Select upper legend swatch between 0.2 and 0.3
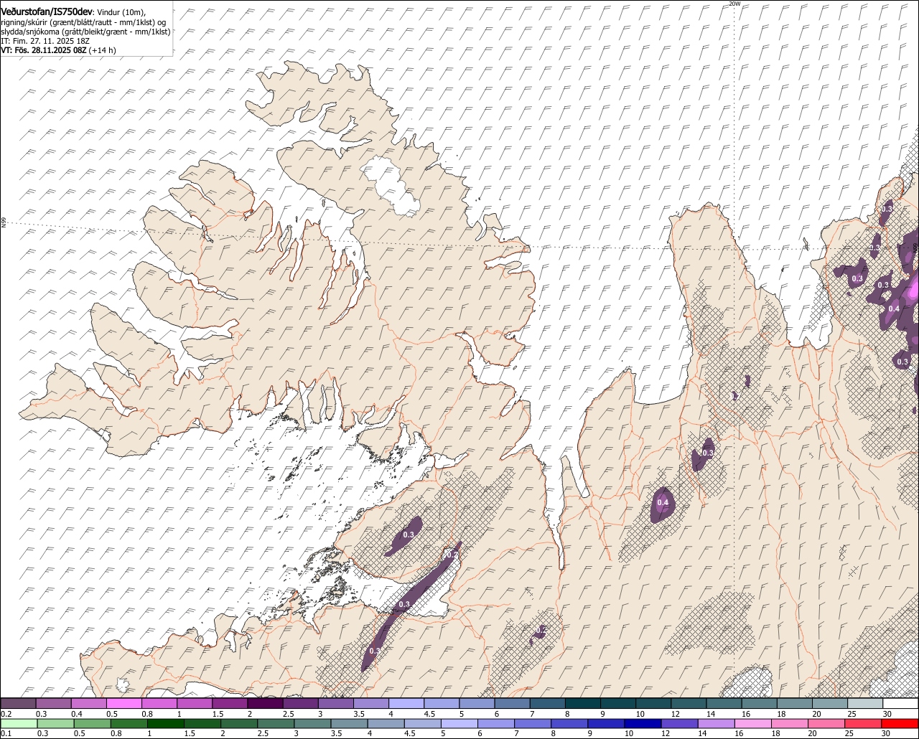 (18, 704)
